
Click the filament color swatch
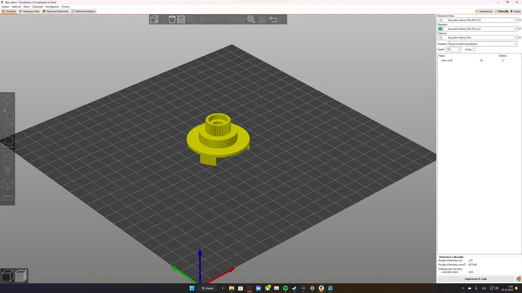(x=441, y=29)
